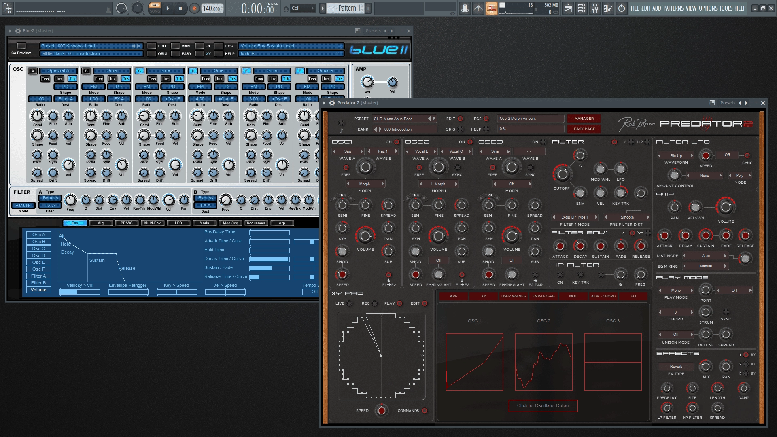Click the XY Pad SPEED knob in Predator 2

[x=381, y=411]
